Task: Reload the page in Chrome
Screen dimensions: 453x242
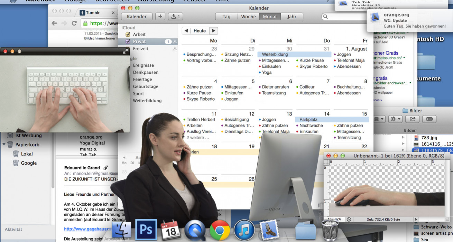Action: 74,23
